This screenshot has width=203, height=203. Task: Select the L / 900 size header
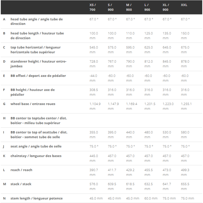147,7
